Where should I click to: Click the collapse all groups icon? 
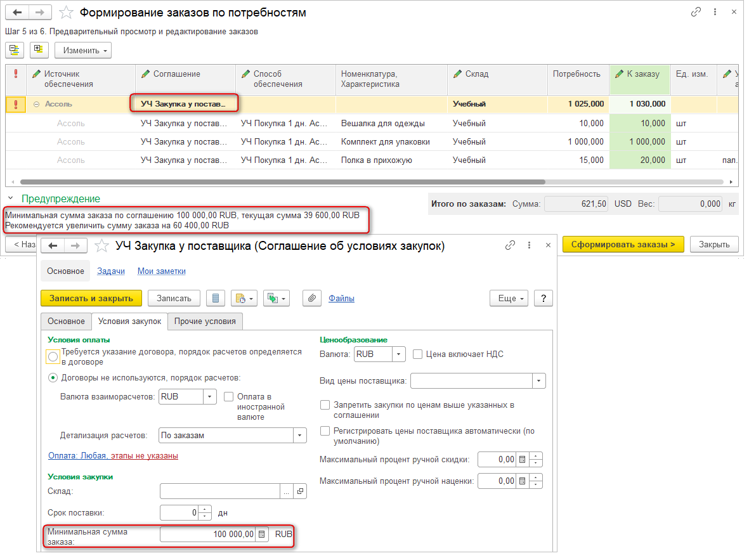pyautogui.click(x=14, y=49)
